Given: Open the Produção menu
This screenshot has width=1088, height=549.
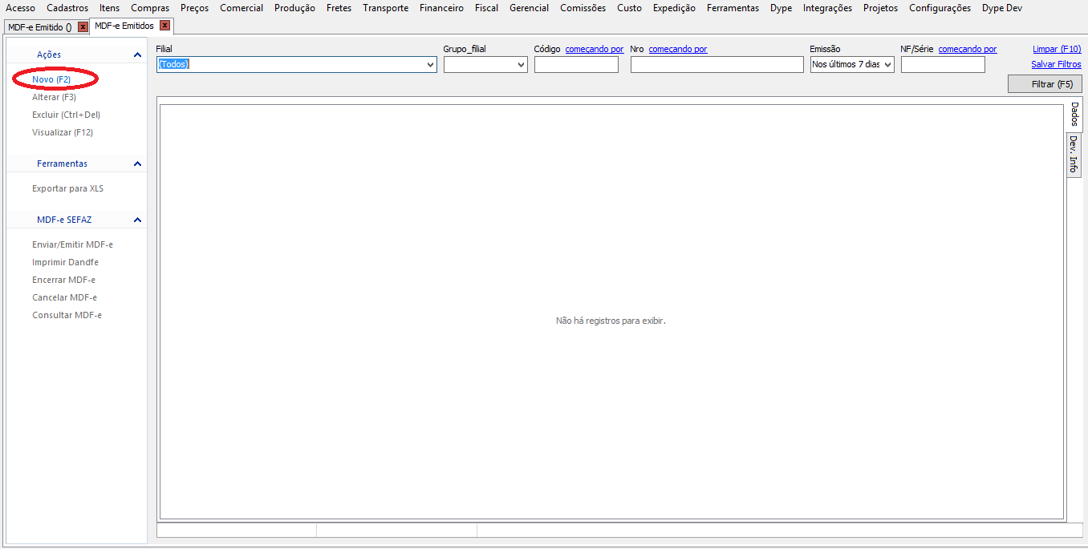Looking at the screenshot, I should [294, 8].
